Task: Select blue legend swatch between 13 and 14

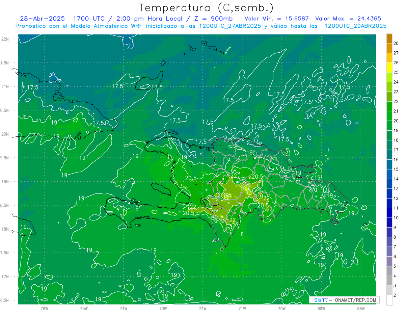Action: (389, 184)
